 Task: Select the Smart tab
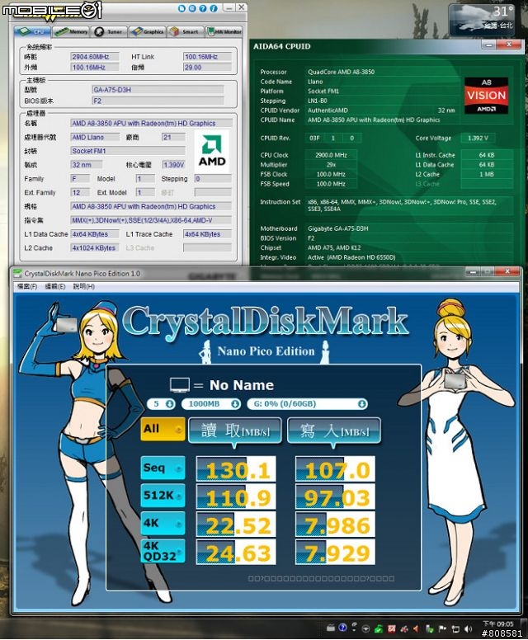[x=186, y=31]
